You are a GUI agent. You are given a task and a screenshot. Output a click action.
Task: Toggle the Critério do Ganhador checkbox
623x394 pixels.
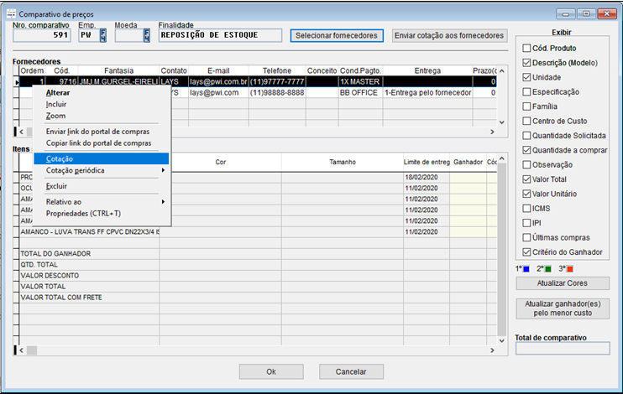point(526,251)
